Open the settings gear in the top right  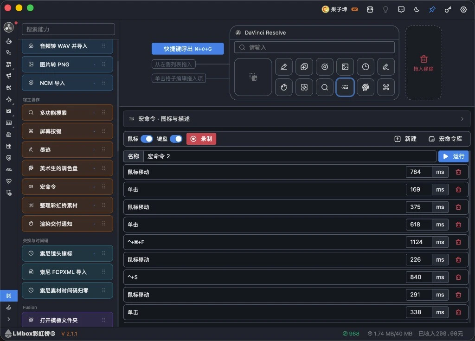click(x=463, y=9)
